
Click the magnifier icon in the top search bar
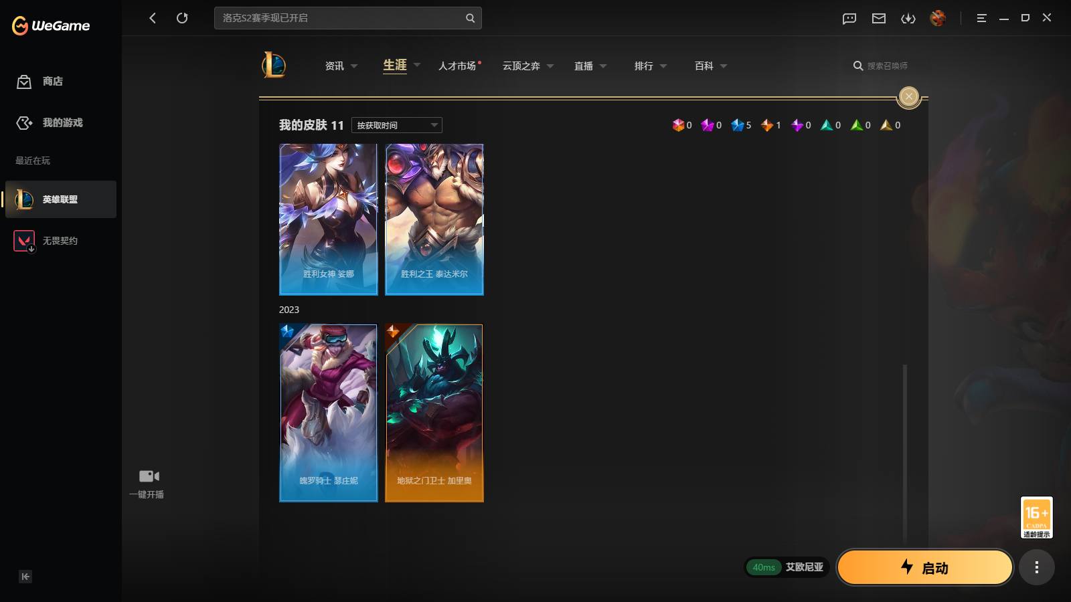pyautogui.click(x=470, y=18)
